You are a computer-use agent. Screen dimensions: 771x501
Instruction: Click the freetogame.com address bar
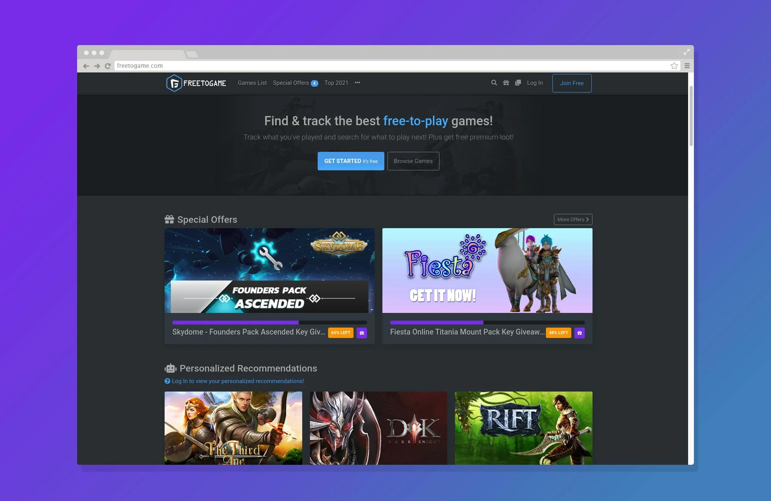pyautogui.click(x=397, y=66)
